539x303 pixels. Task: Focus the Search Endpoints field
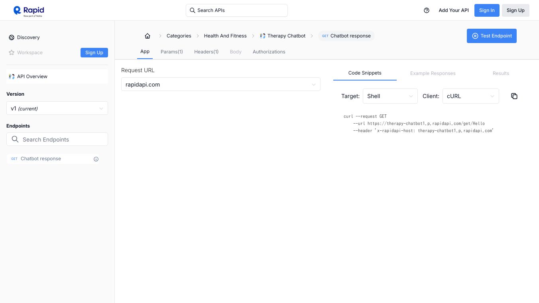(x=57, y=139)
